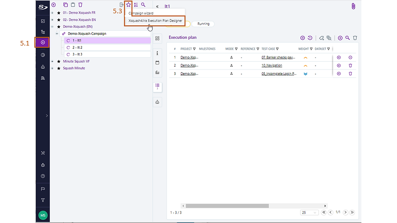
Task: Click the delete trash icon in tree toolbar
Action: coord(80,5)
